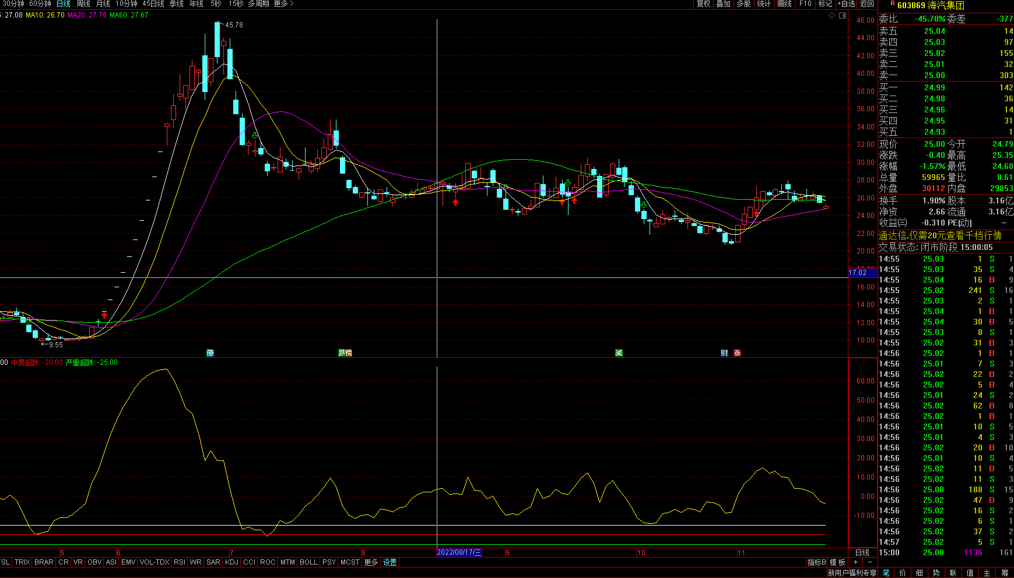Select the VR indicator tab
Image resolution: width=1014 pixels, height=578 pixels.
(78, 562)
